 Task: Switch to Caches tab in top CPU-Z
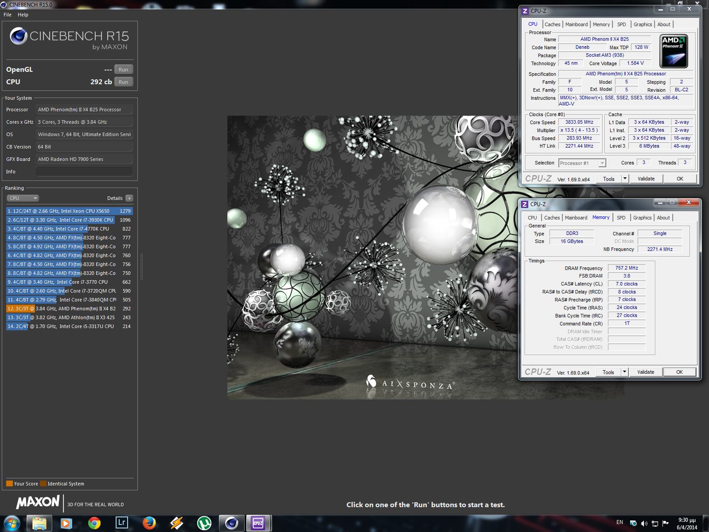tap(553, 24)
